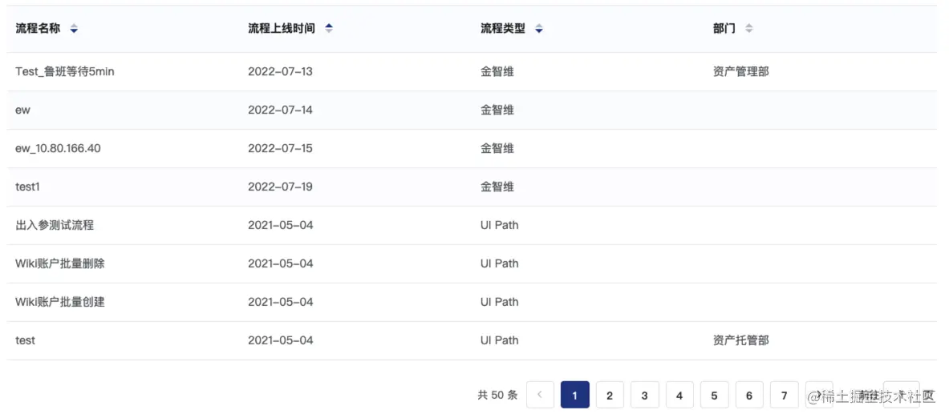Click current page 1 button
The image size is (949, 418).
tap(574, 395)
